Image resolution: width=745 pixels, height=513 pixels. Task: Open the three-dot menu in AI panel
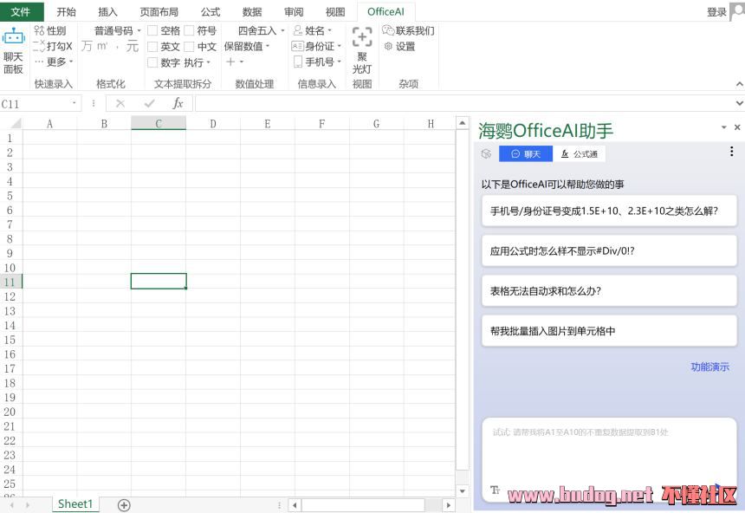731,152
